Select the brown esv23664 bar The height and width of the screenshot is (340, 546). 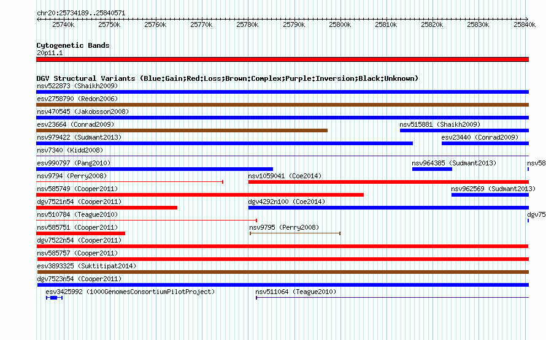click(182, 130)
